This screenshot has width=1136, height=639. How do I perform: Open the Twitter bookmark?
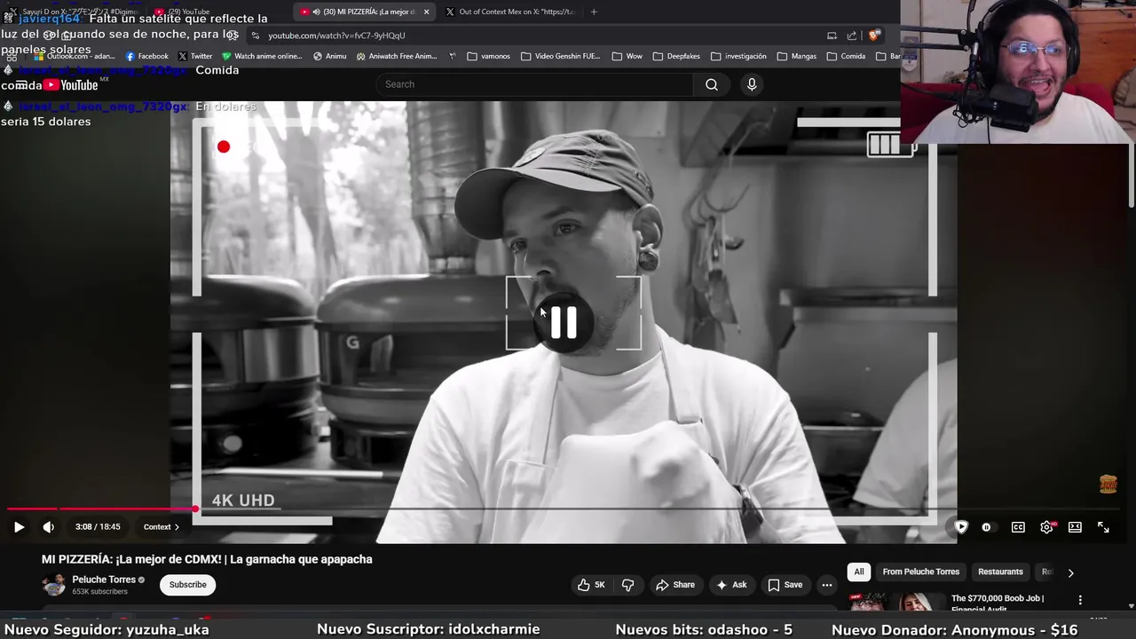pyautogui.click(x=195, y=56)
